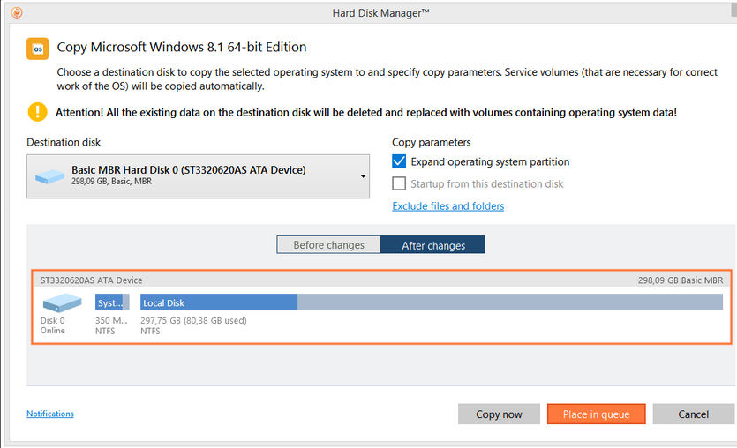Click the Destination disk label
The image size is (737, 448).
[x=64, y=142]
